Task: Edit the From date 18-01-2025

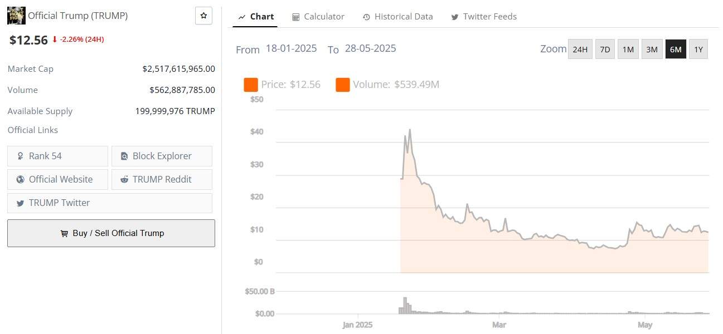Action: point(291,48)
